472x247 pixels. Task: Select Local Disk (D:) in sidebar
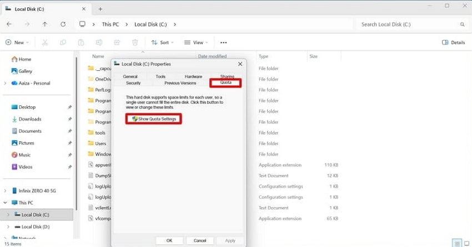click(32, 227)
